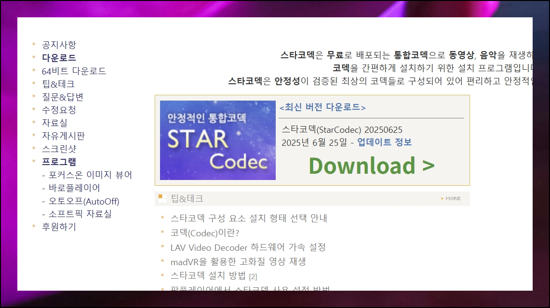
Task: Click the 팁&테크 section title text
Action: pyautogui.click(x=187, y=199)
